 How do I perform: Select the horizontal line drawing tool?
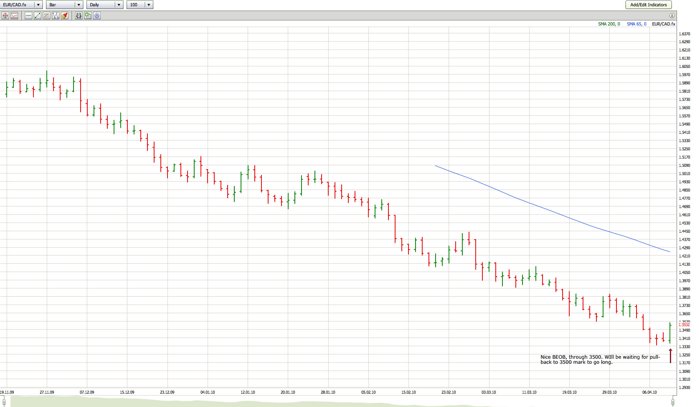coord(28,16)
